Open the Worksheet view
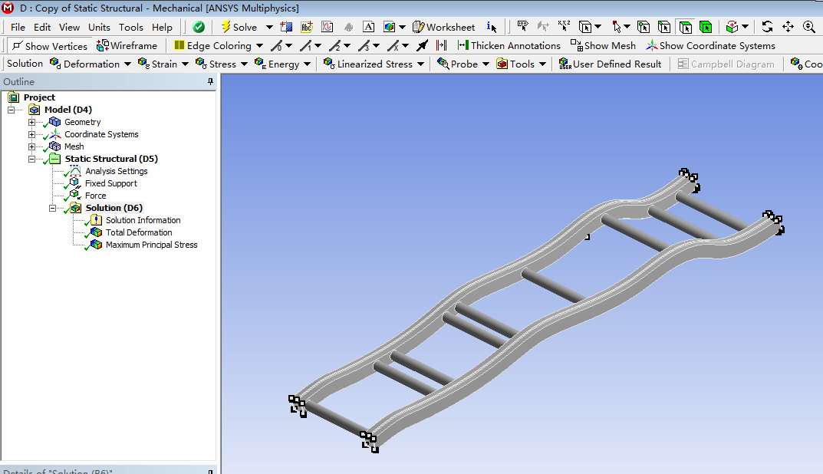 pos(443,27)
